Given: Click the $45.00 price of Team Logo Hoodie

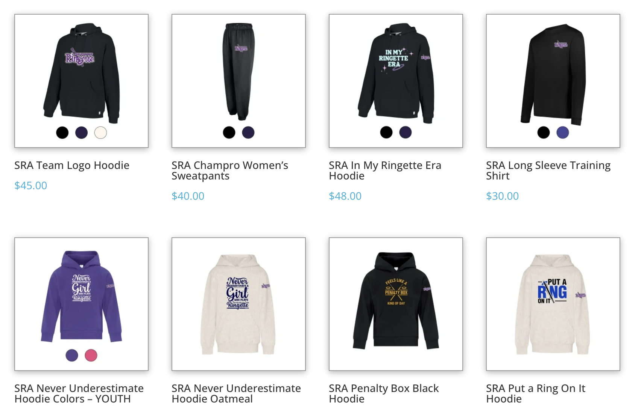Looking at the screenshot, I should pyautogui.click(x=31, y=185).
